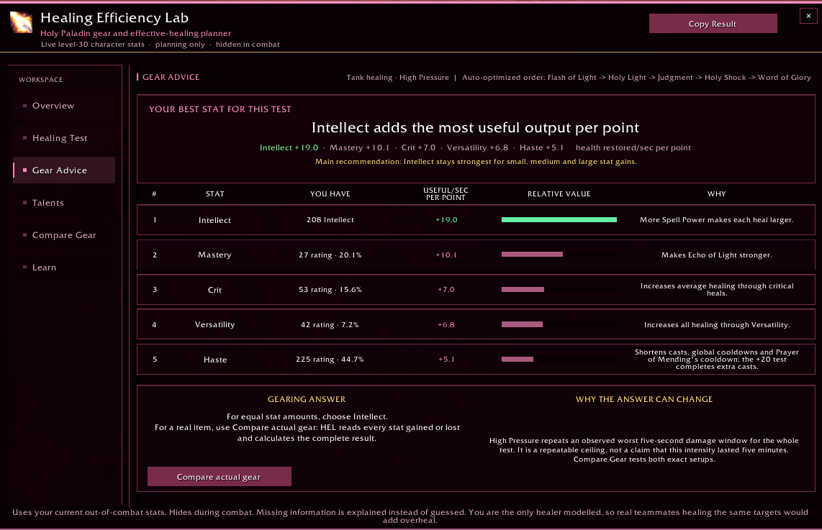This screenshot has width=822, height=530.
Task: Select the Mastery stat row name
Action: pos(214,255)
